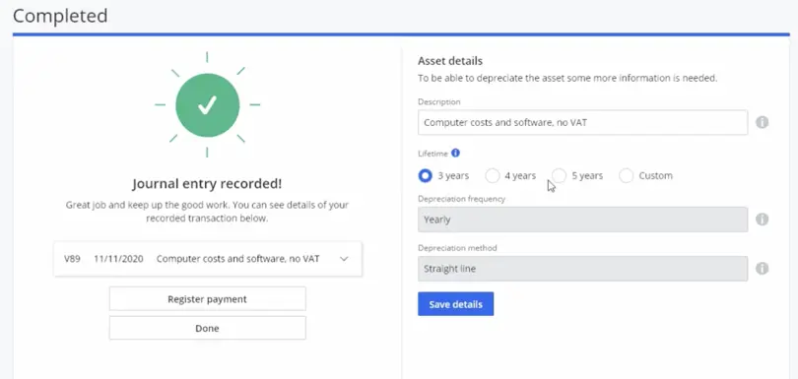
Task: Select the Custom lifetime option
Action: click(626, 175)
